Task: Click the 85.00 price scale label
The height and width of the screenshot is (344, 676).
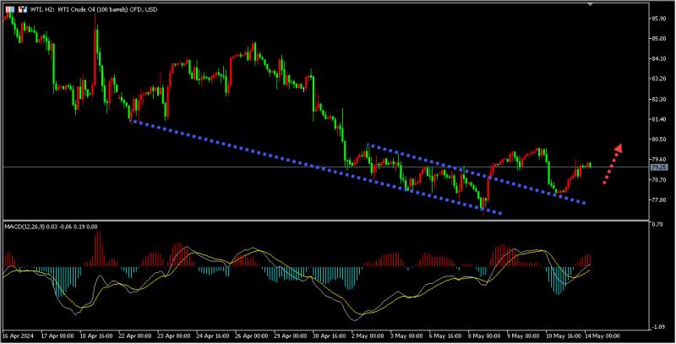Action: click(x=660, y=38)
